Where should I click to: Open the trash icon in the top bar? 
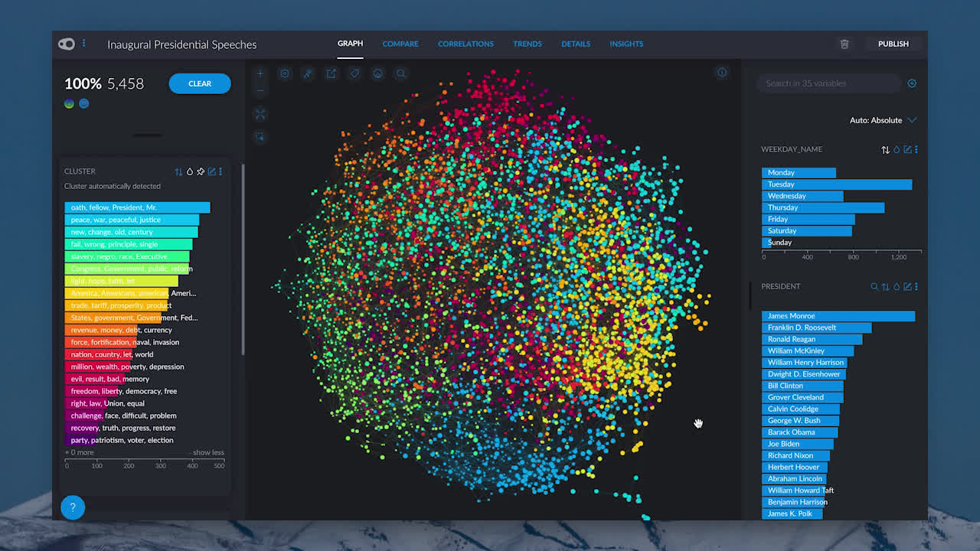click(844, 44)
